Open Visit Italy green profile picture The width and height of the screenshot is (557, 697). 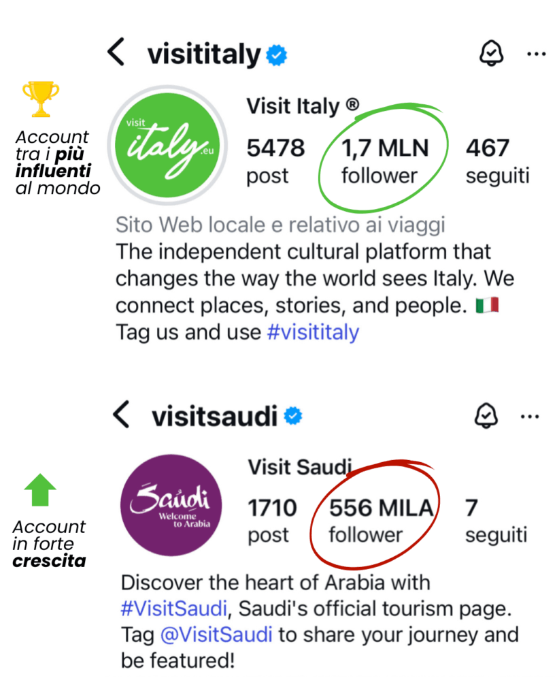167,145
